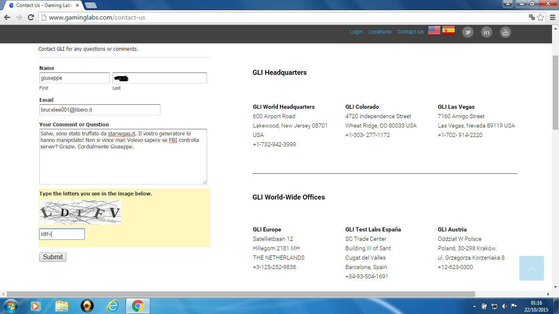
Task: Click the browser Forward arrow
Action: click(19, 17)
